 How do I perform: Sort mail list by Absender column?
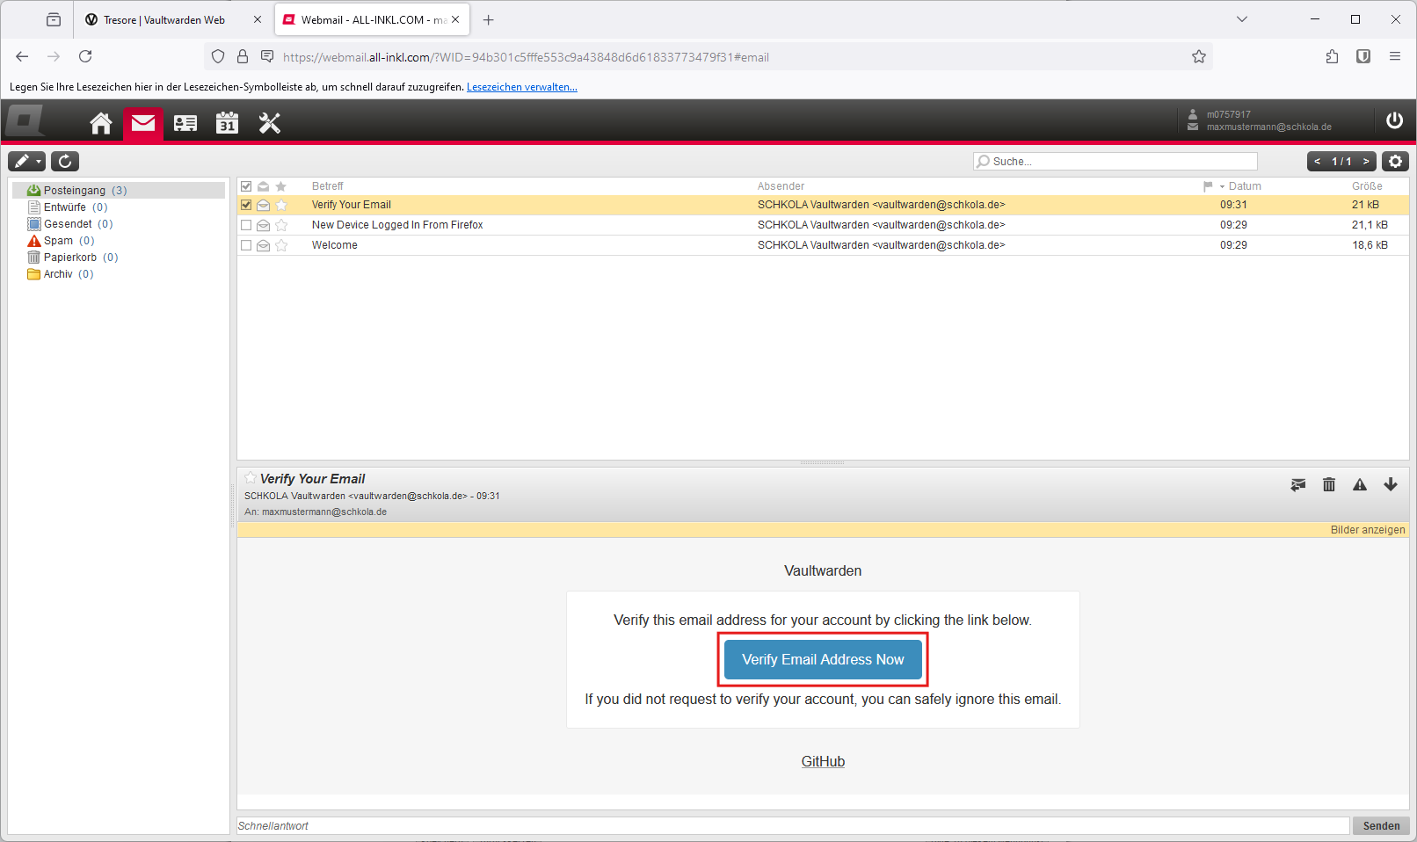(781, 186)
